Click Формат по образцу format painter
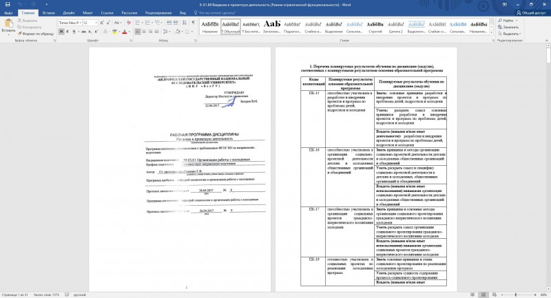 point(36,34)
